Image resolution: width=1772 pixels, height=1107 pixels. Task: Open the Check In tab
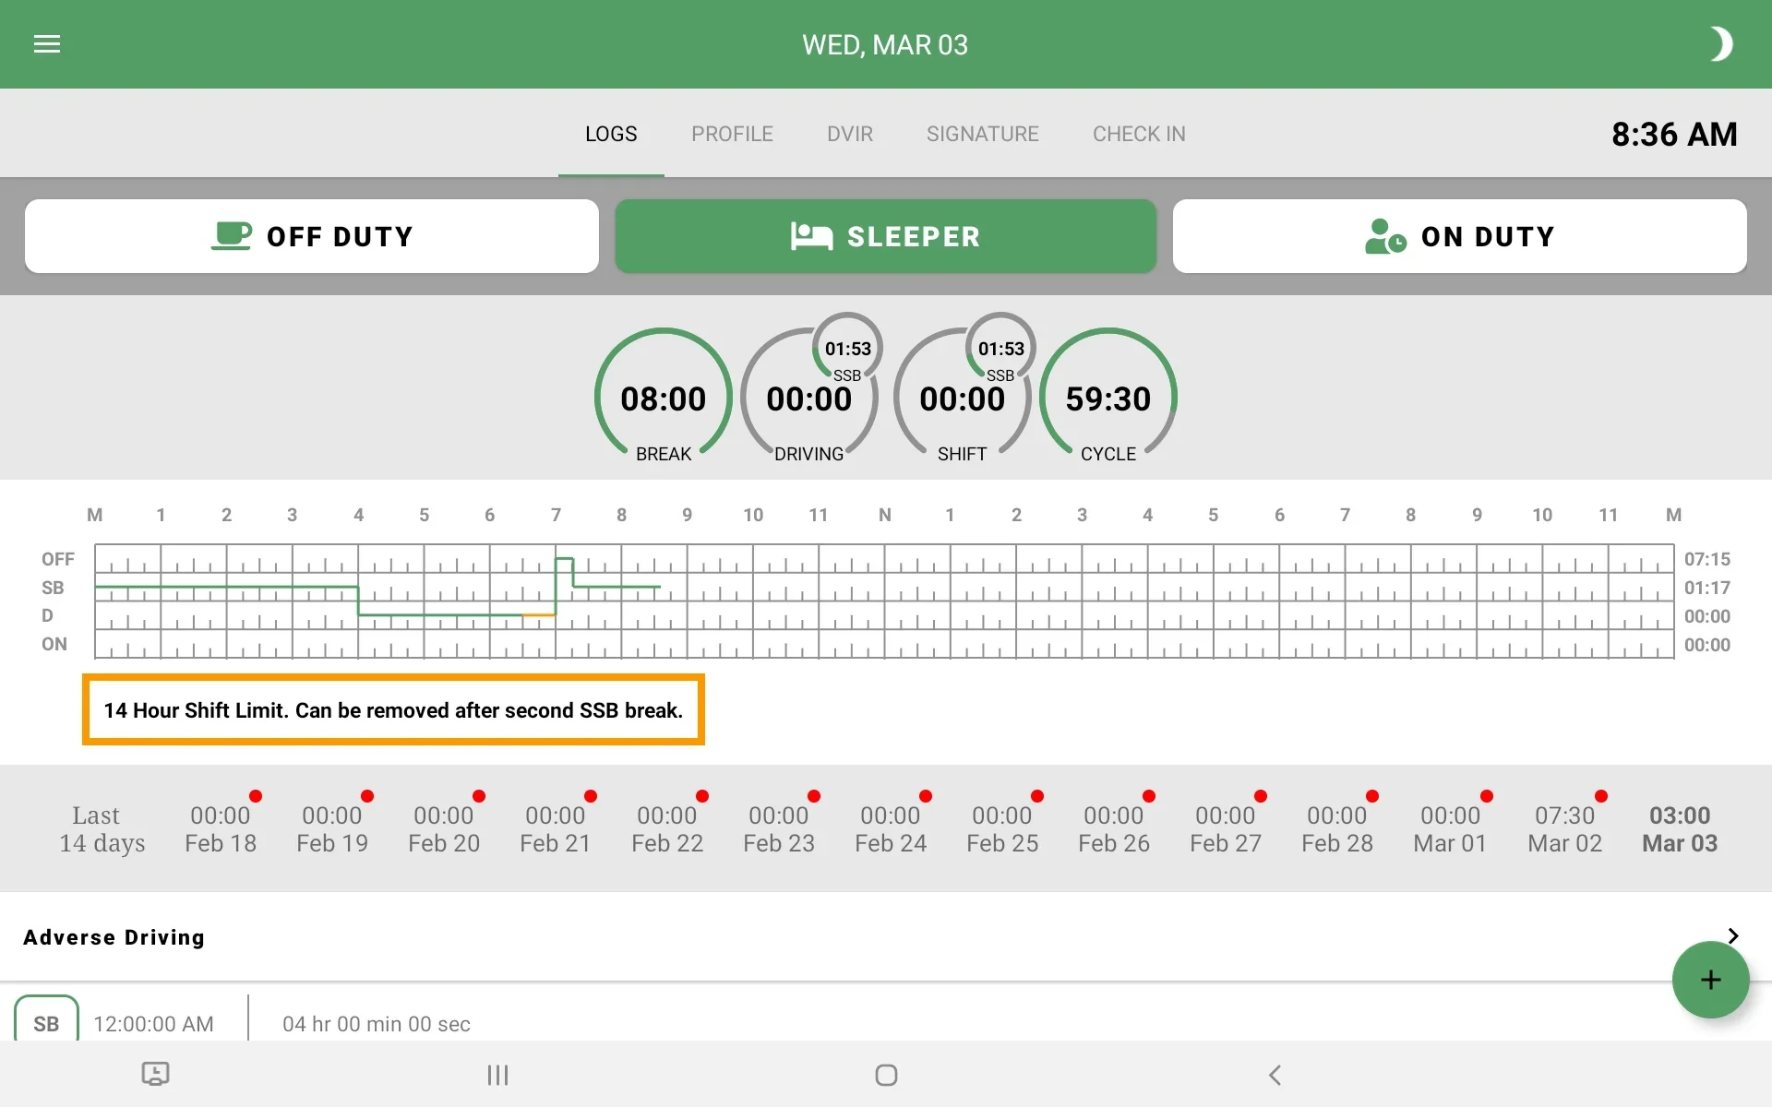1139,134
